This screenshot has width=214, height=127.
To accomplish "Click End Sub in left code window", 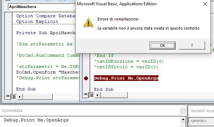I will [x=26, y=89].
